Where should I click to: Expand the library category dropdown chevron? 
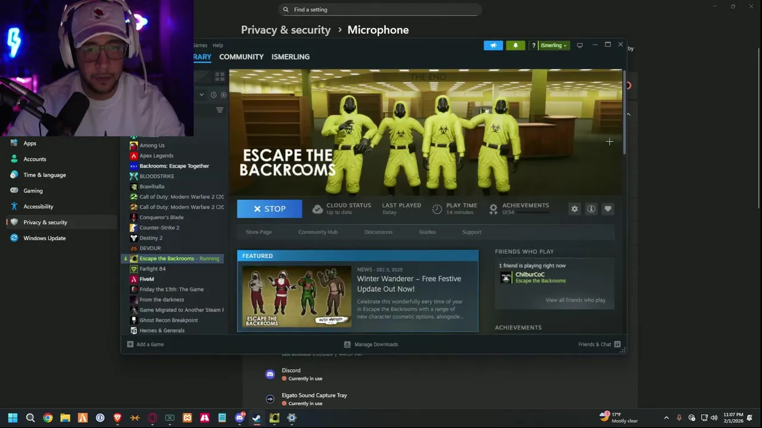[202, 95]
